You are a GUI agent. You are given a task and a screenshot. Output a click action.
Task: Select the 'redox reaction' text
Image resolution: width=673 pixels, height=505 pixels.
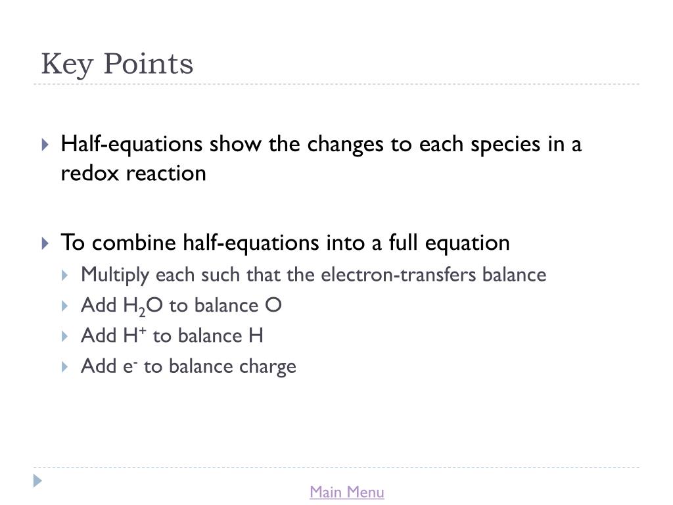point(133,174)
